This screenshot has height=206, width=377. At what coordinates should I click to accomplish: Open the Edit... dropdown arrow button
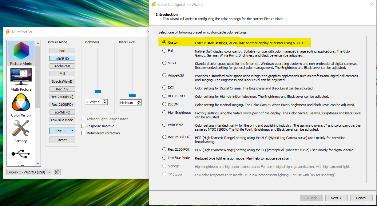pos(72,131)
